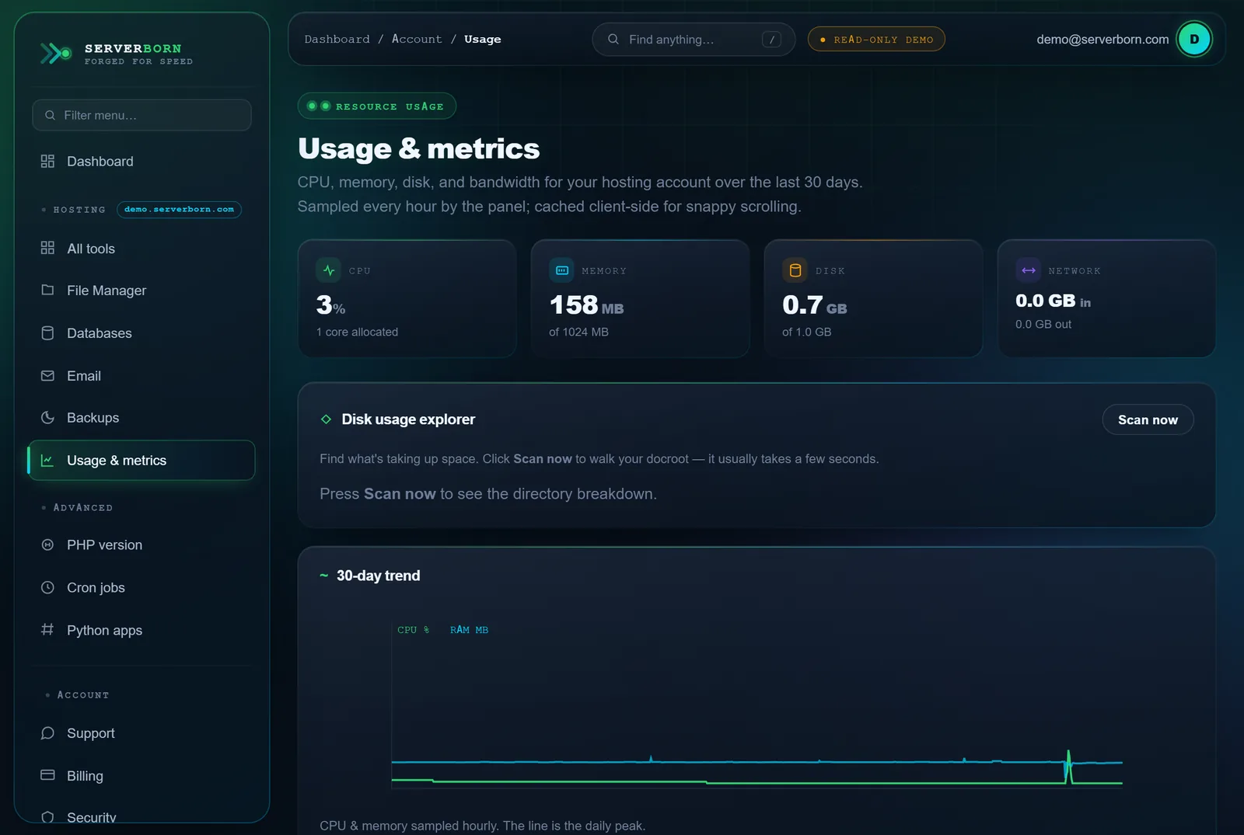Image resolution: width=1244 pixels, height=835 pixels.
Task: Click the Email envelope icon
Action: point(47,375)
